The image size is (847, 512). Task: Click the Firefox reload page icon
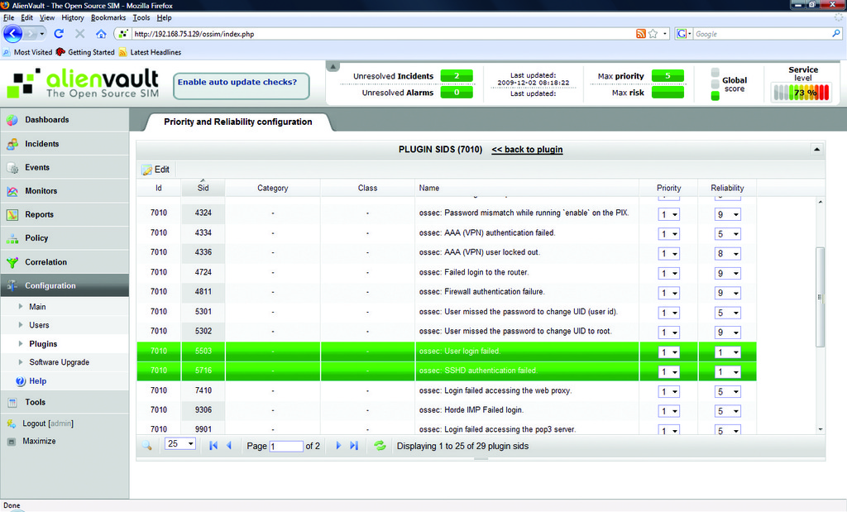[x=59, y=34]
